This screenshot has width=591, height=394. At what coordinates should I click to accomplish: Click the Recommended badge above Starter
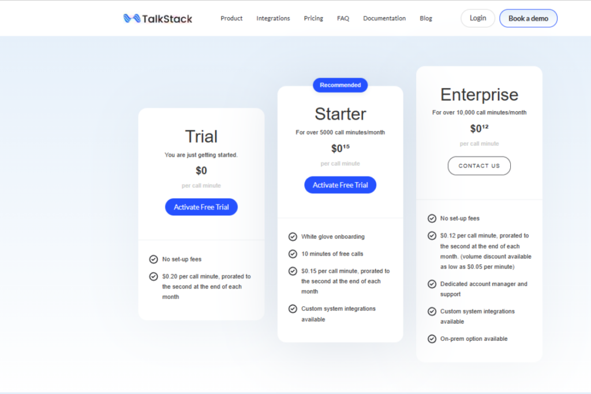pyautogui.click(x=340, y=85)
